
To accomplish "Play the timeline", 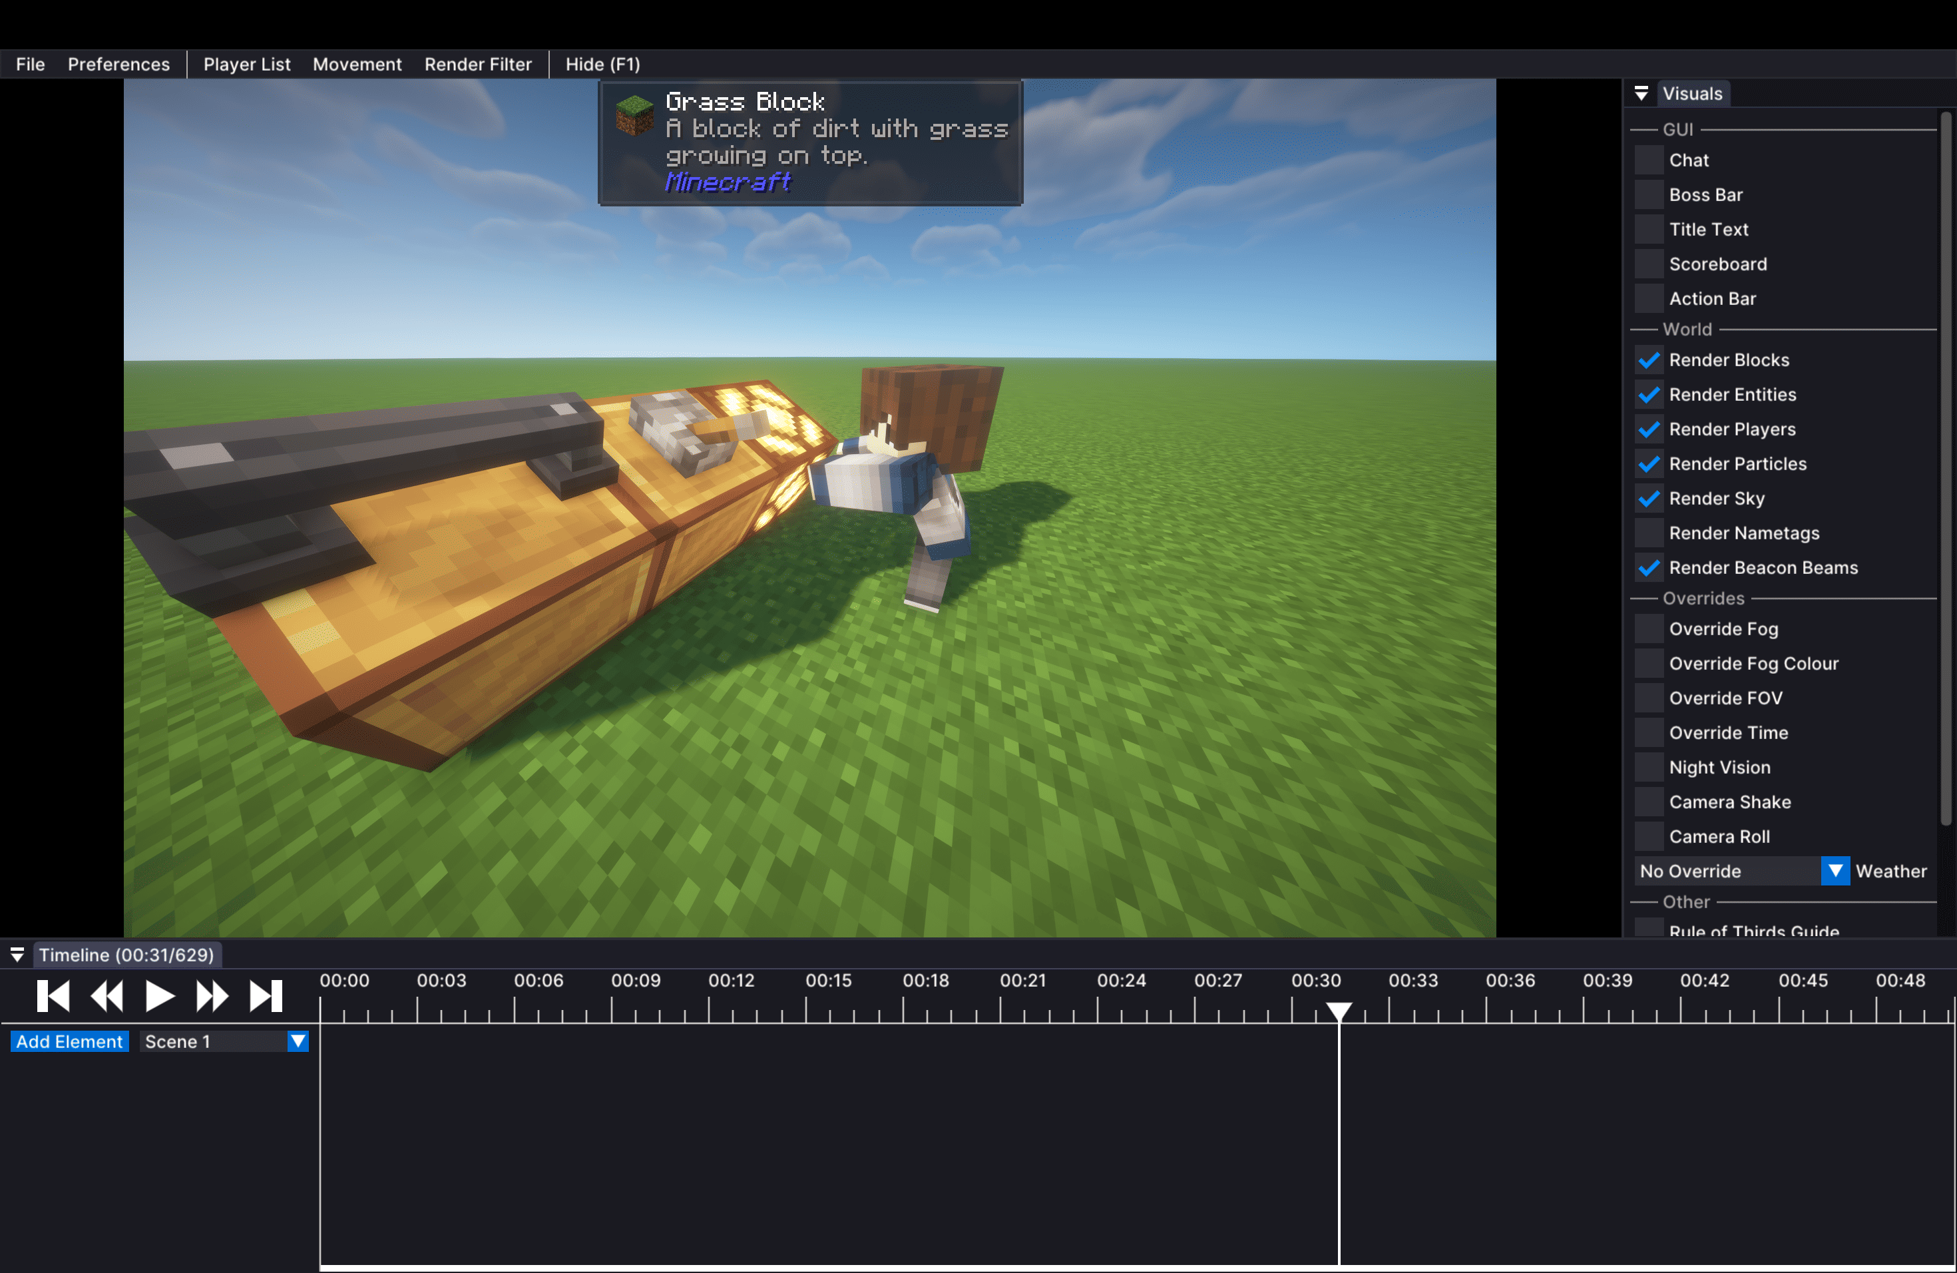I will pos(160,996).
